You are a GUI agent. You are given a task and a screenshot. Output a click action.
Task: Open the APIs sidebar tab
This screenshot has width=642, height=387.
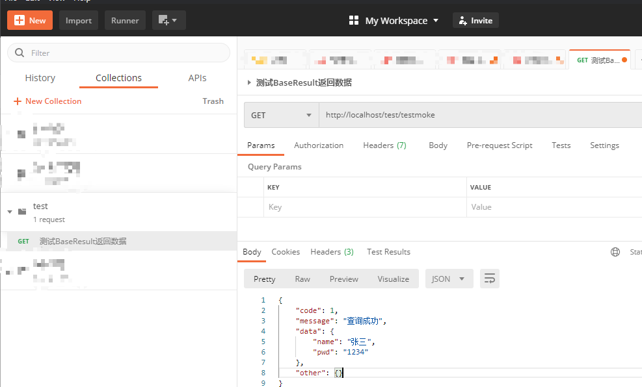[x=197, y=78]
